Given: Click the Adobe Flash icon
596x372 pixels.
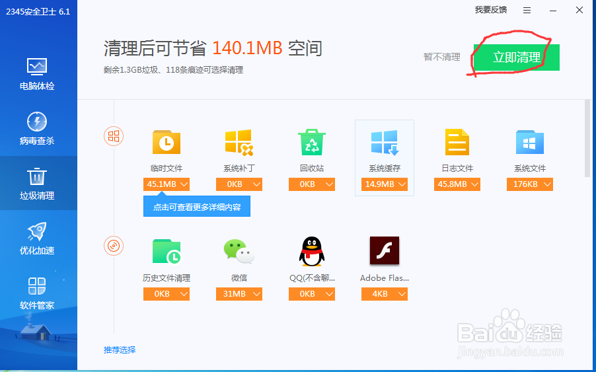Looking at the screenshot, I should click(385, 250).
